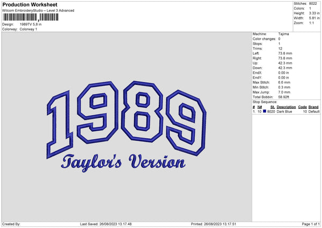The height and width of the screenshot is (228, 322).
Task: Click the Dark Blue color swatch
Action: (265, 111)
